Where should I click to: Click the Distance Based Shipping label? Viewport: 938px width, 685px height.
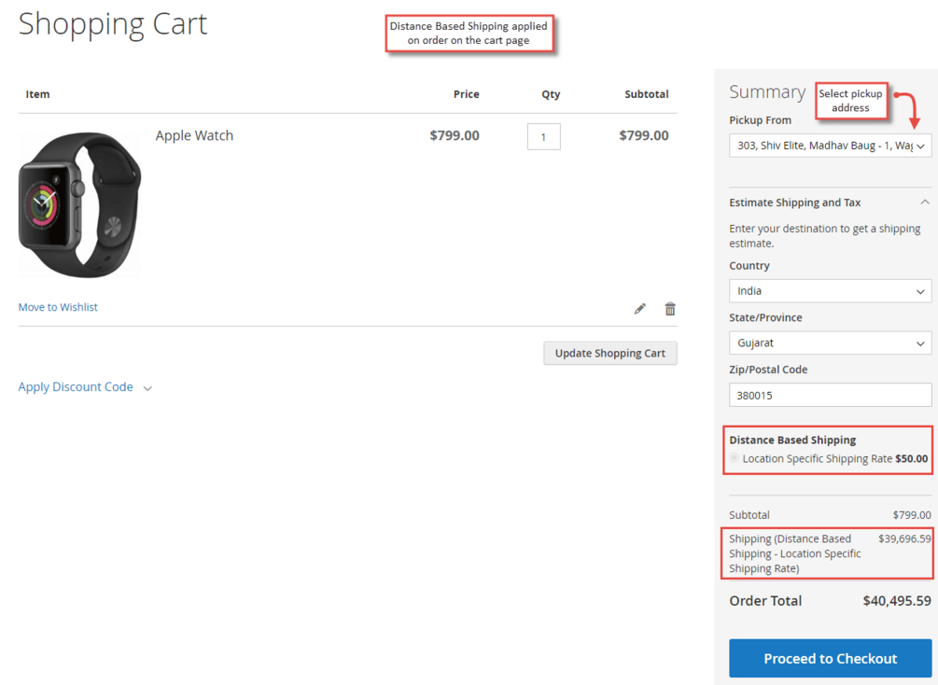(x=792, y=440)
